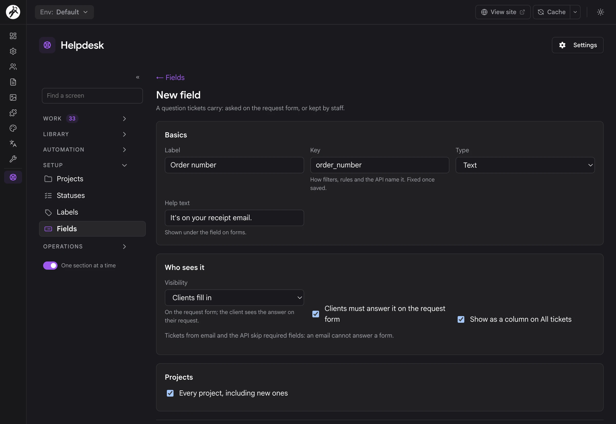This screenshot has height=424, width=616.
Task: Open the document icon in left rail
Action: 13,82
